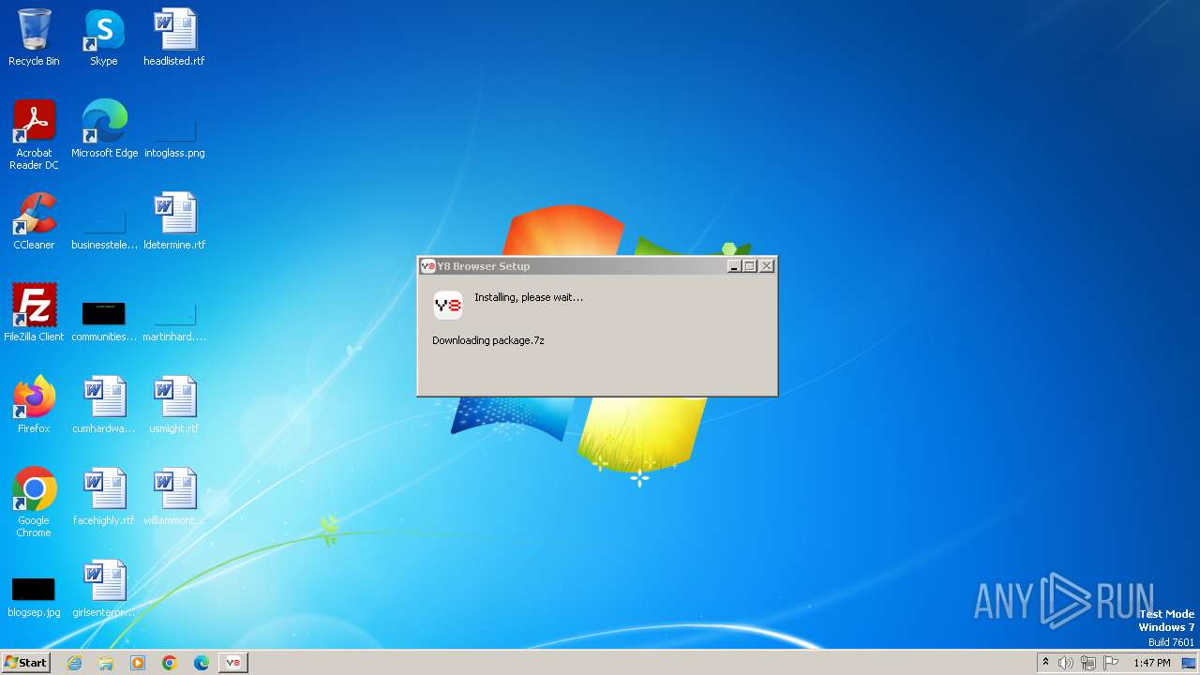This screenshot has height=675, width=1200.
Task: Click the 'Downloading package.7z' status text
Action: pyautogui.click(x=488, y=340)
